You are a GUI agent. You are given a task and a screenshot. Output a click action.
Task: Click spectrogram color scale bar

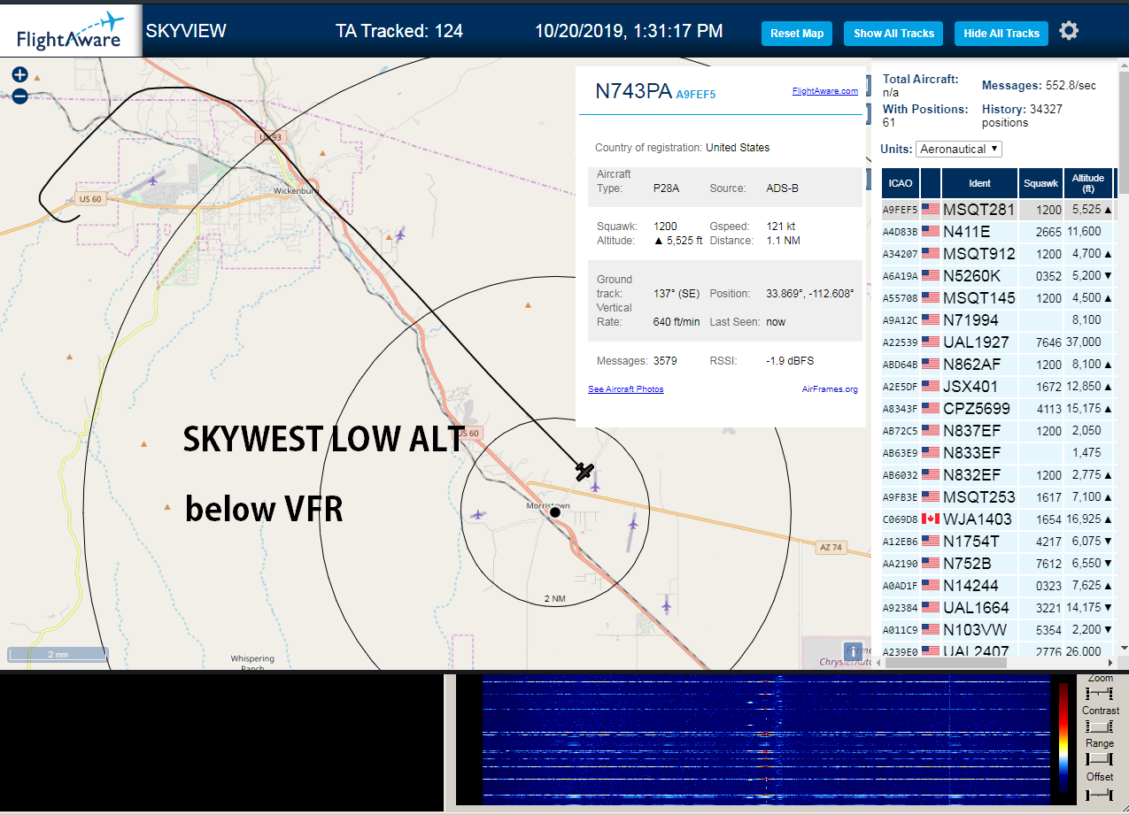1063,738
